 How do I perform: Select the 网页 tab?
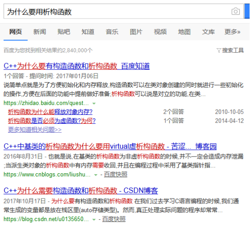coord(15,32)
